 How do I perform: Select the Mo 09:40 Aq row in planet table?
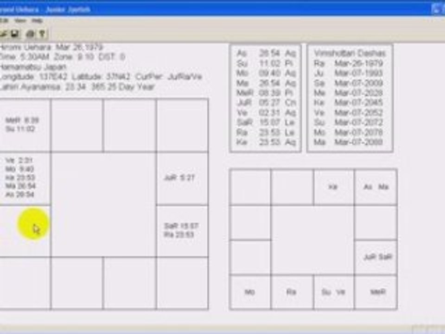click(266, 73)
